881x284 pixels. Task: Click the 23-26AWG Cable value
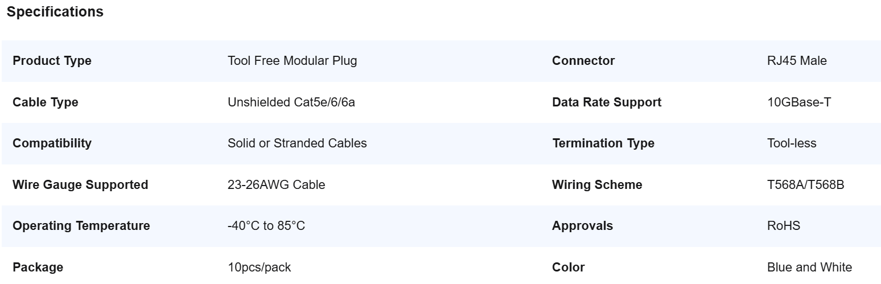[276, 185]
